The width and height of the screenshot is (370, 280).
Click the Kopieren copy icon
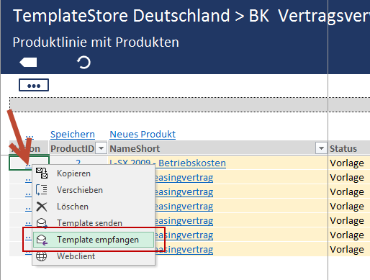[42, 173]
